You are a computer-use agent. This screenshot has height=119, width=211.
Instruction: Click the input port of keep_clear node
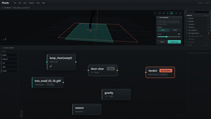pos(47,62)
